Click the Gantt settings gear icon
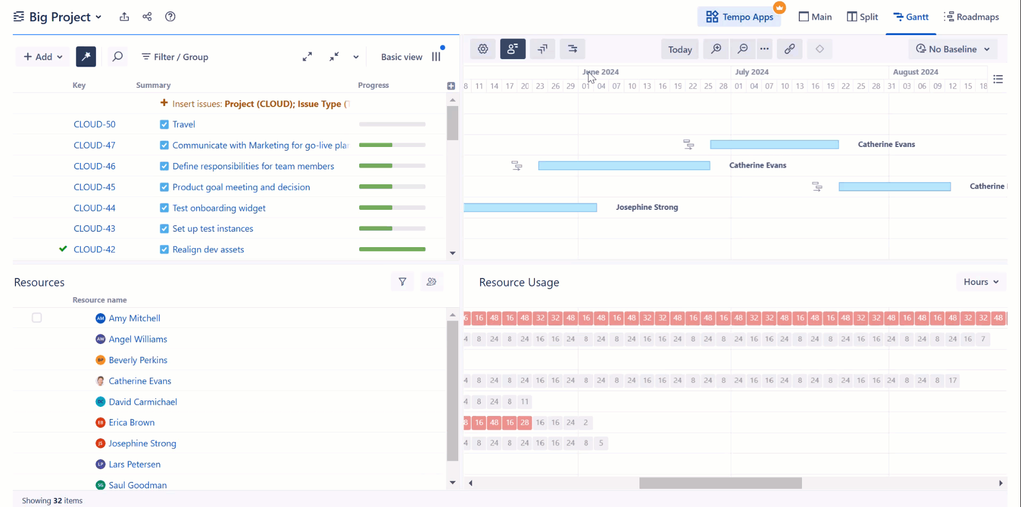Image resolution: width=1021 pixels, height=507 pixels. click(483, 49)
